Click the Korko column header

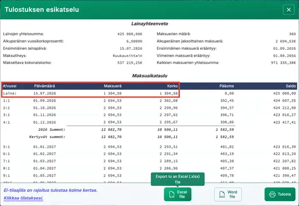click(x=173, y=86)
